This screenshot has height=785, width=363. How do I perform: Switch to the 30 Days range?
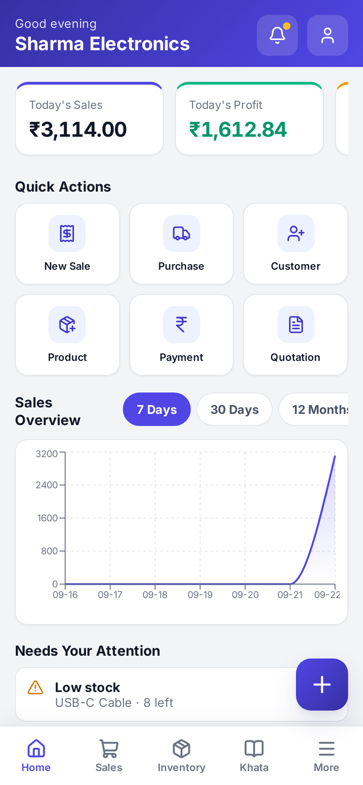point(235,409)
